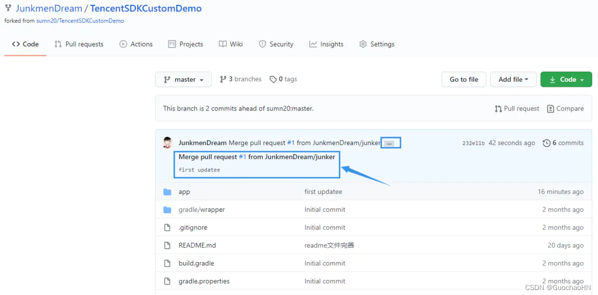Click the clock history icon next to commits
The width and height of the screenshot is (598, 295).
tap(547, 143)
